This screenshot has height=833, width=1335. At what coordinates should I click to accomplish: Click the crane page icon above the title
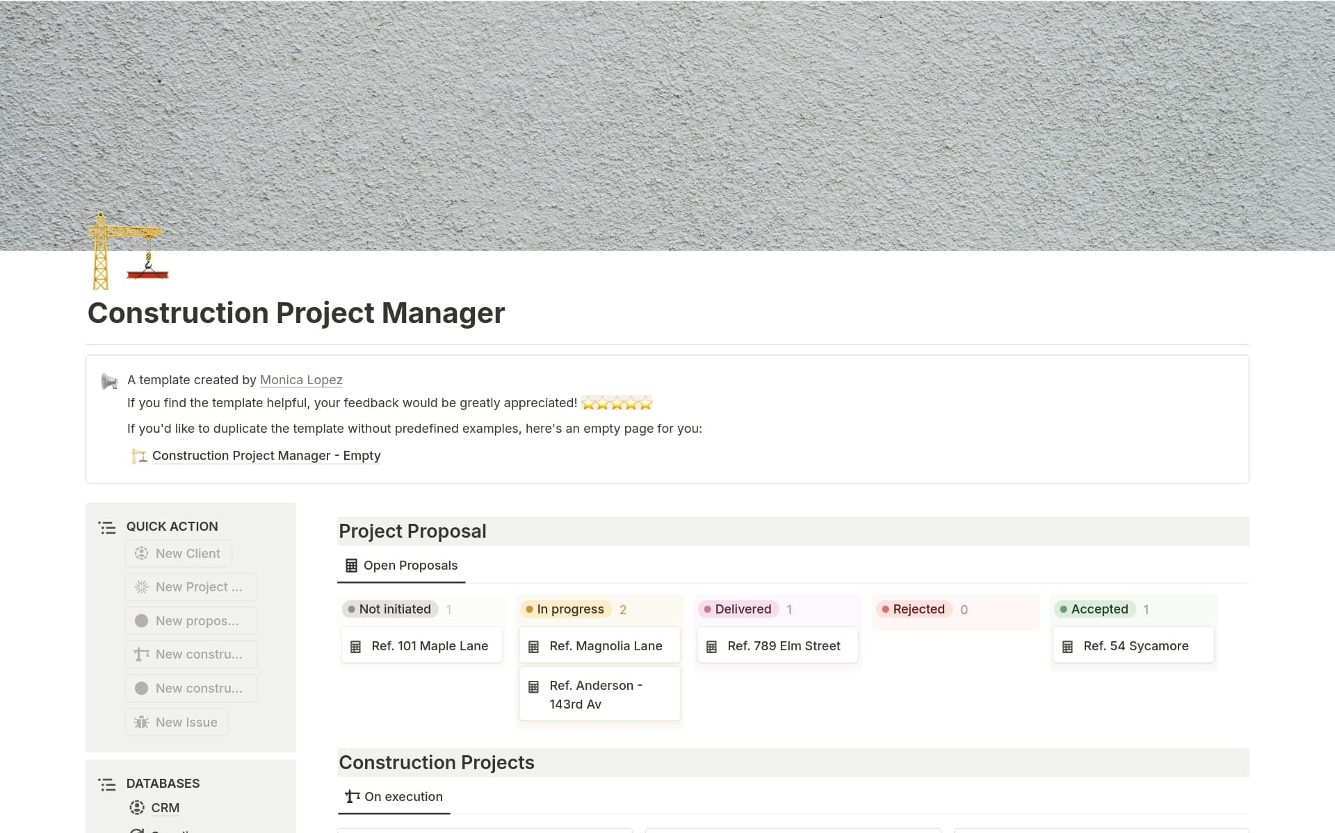pyautogui.click(x=127, y=251)
